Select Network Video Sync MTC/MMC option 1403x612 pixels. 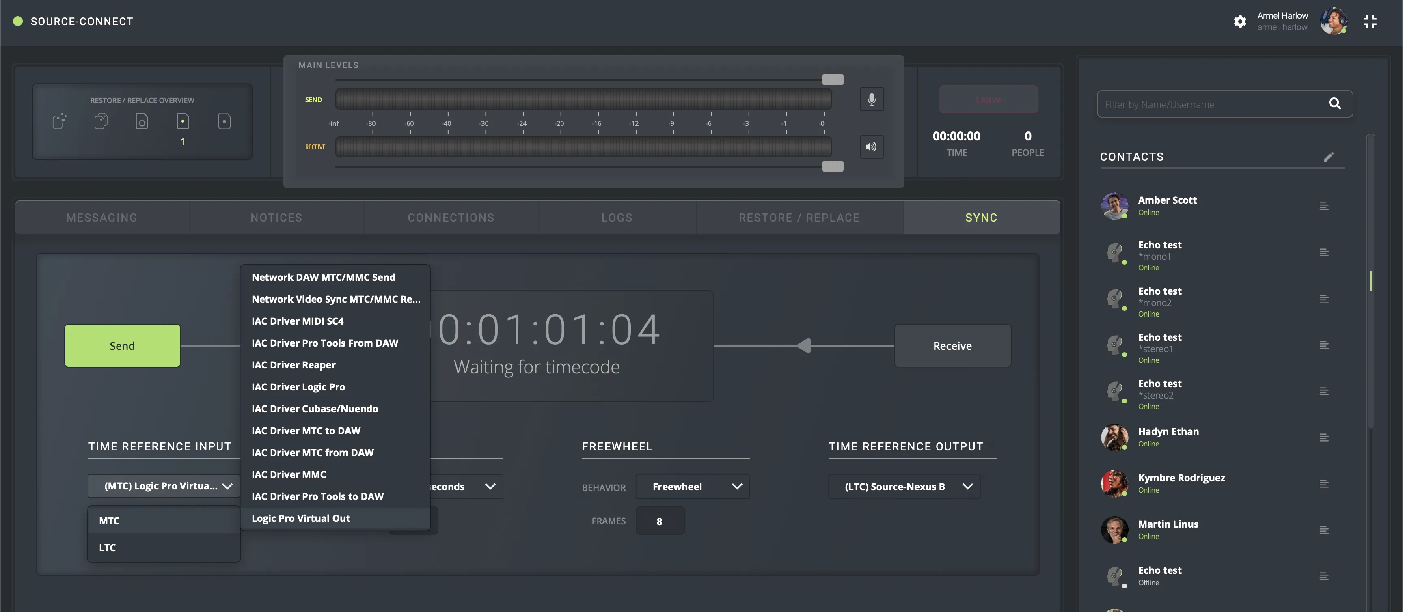[x=335, y=300]
